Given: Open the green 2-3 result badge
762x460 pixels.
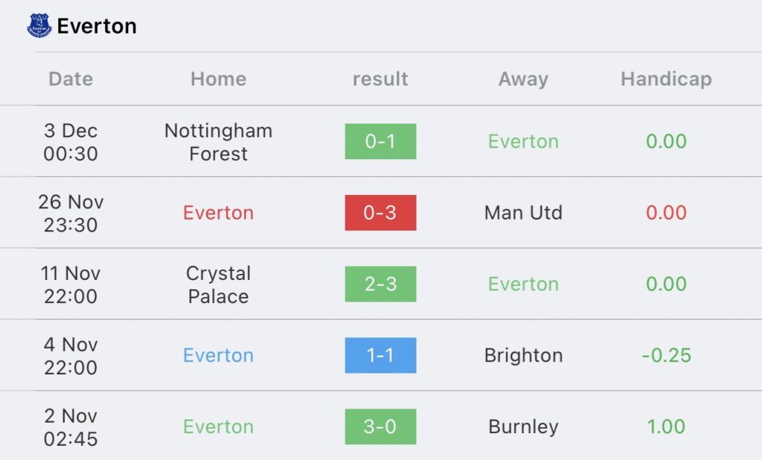Looking at the screenshot, I should (x=380, y=284).
